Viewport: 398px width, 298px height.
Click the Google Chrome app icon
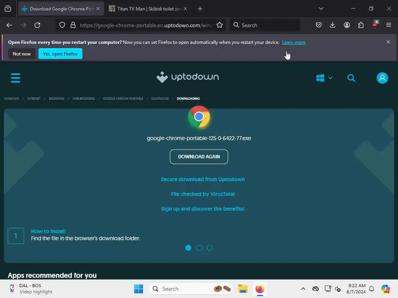coord(199,116)
